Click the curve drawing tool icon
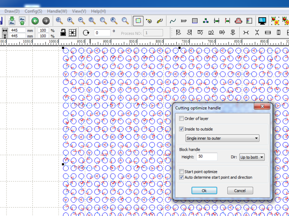This screenshot has width=289, height=216. [x=172, y=21]
